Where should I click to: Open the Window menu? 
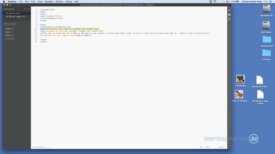click(x=59, y=2)
